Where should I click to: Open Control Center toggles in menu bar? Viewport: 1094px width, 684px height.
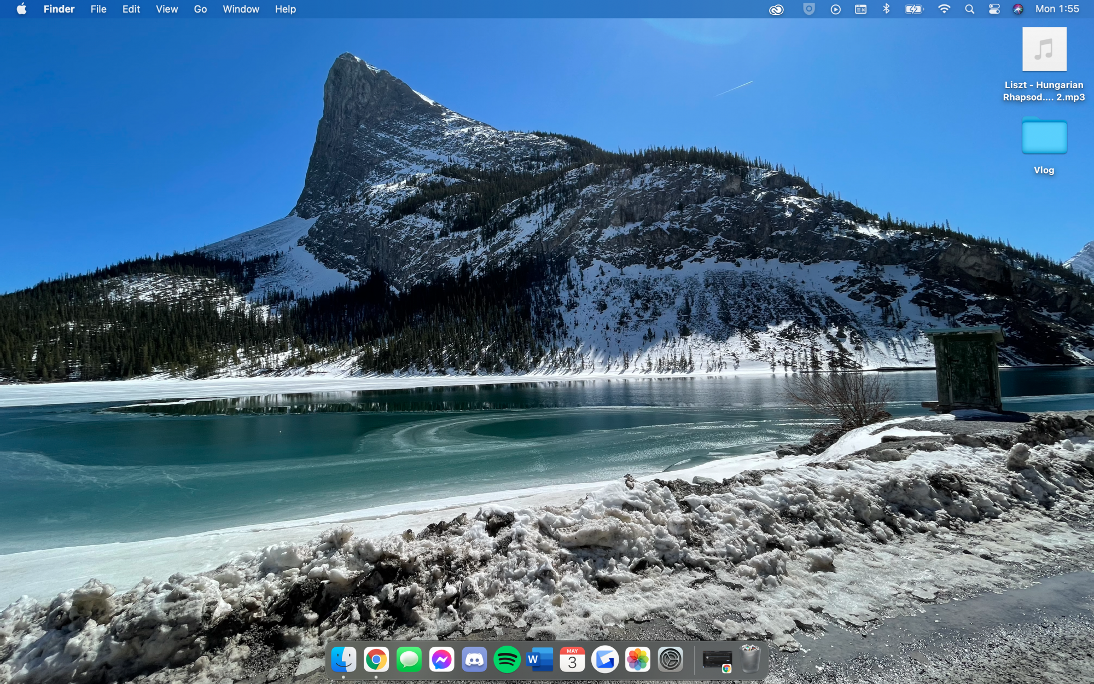click(994, 9)
